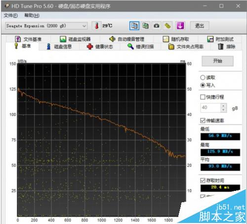Open the 文件(F) menu

click(x=11, y=15)
